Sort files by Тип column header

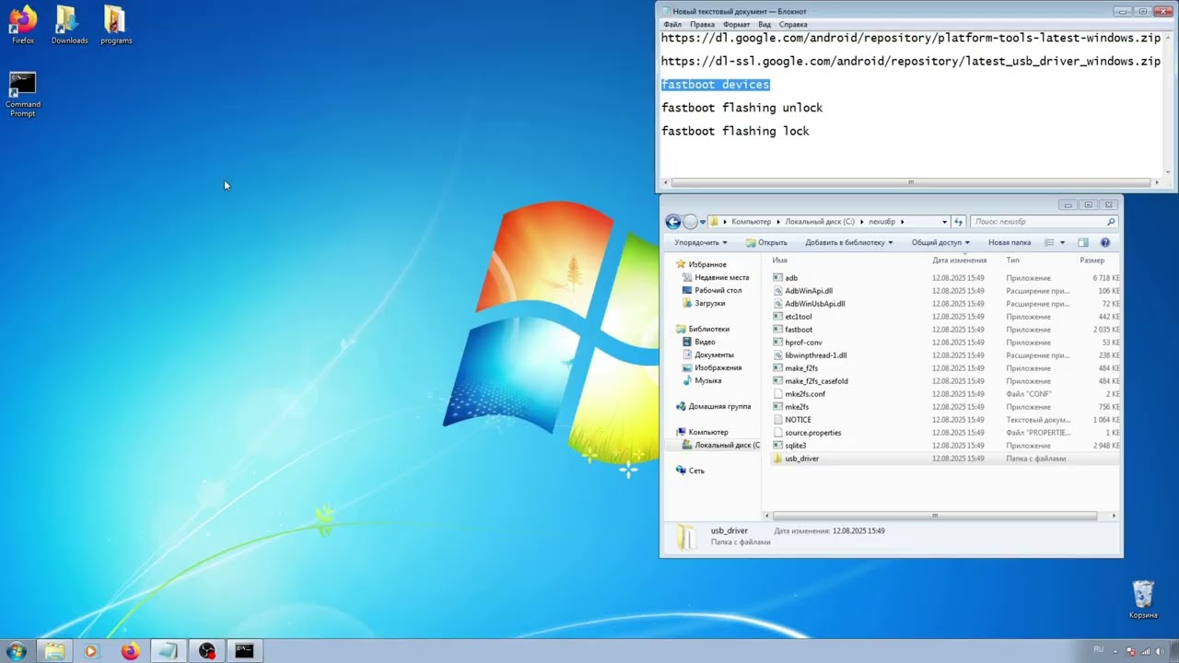coord(1012,261)
